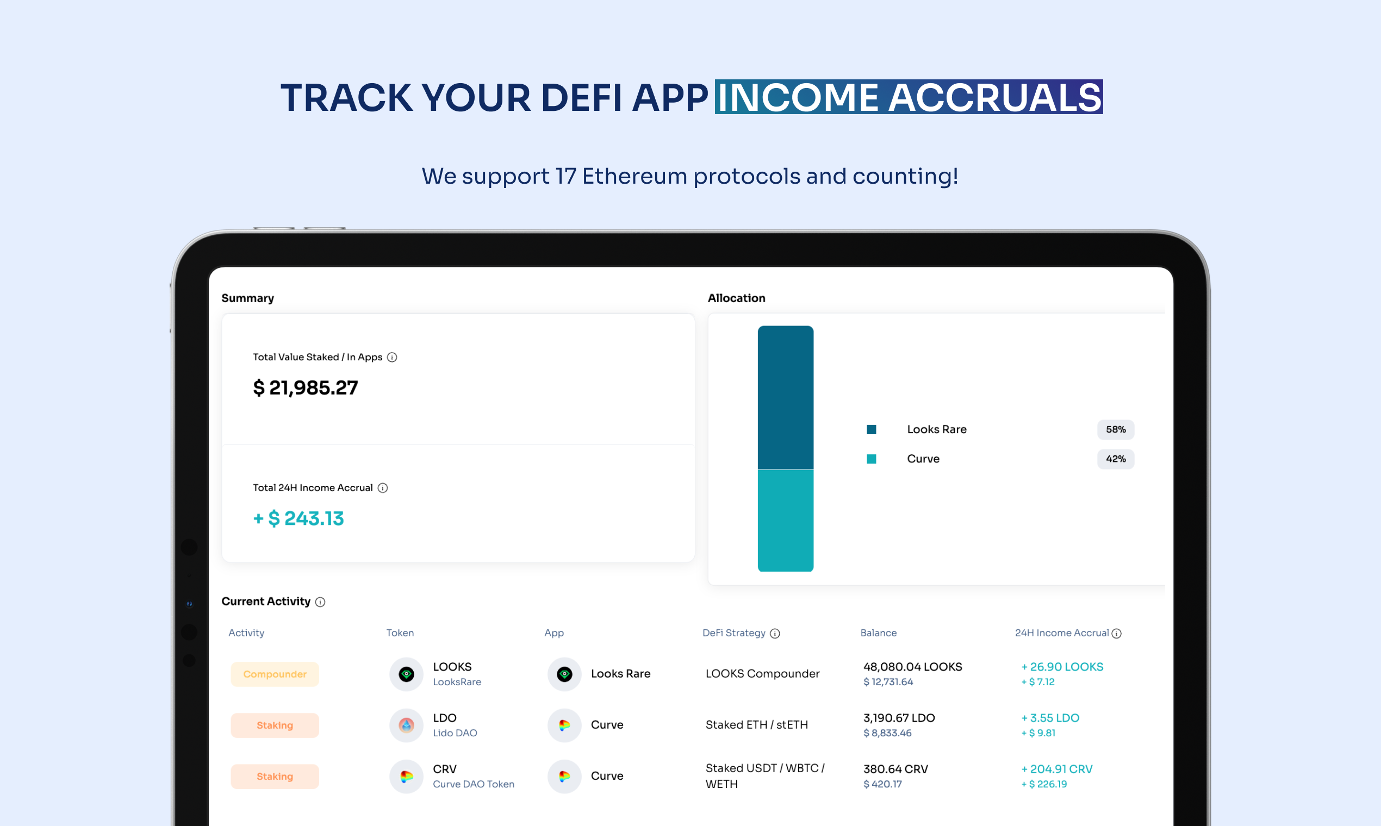Screen dimensions: 1381x826
Task: Click Looks Rare app icon in App column
Action: 565,674
